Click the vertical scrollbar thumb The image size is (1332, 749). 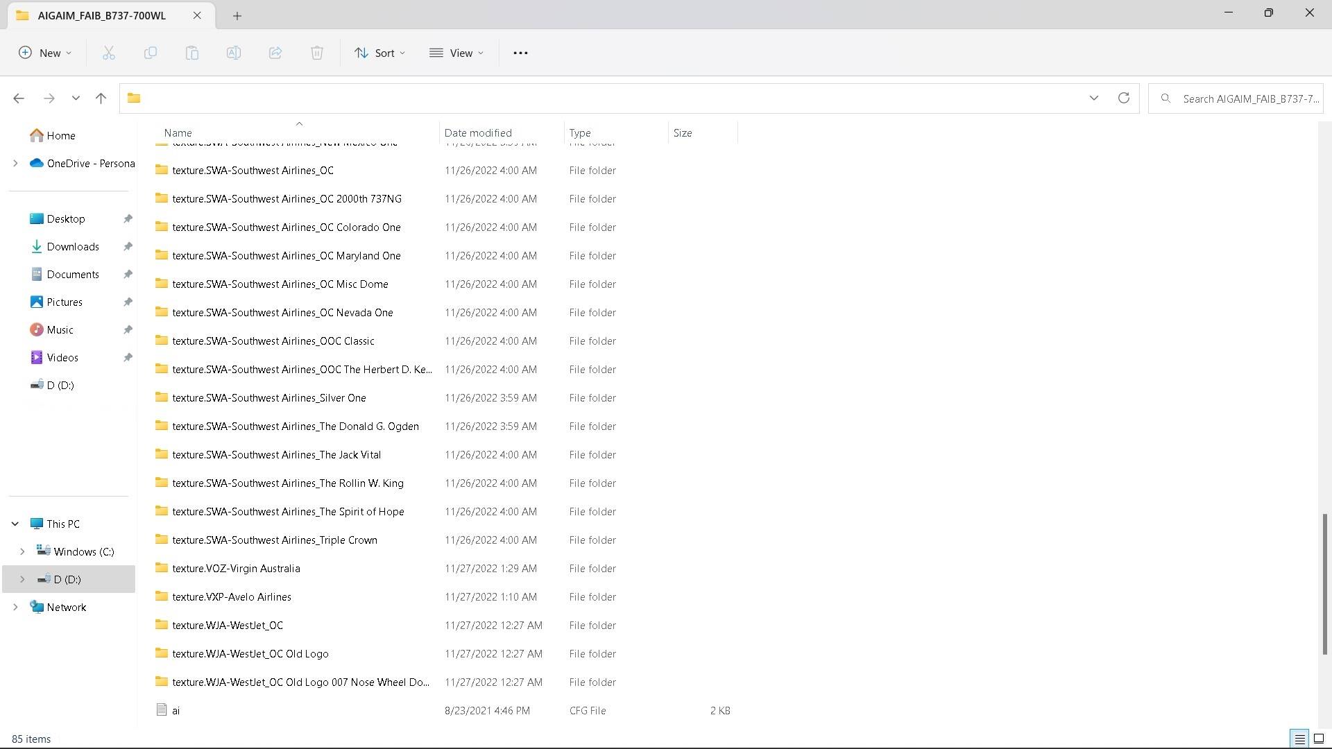point(1324,583)
